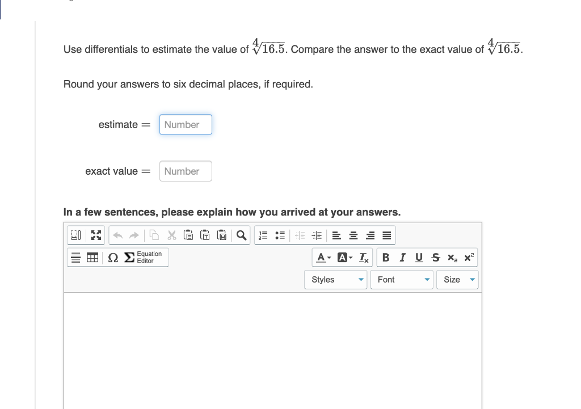Click the Remove Format icon
Screen dimensions: 581x409
pyautogui.click(x=364, y=257)
